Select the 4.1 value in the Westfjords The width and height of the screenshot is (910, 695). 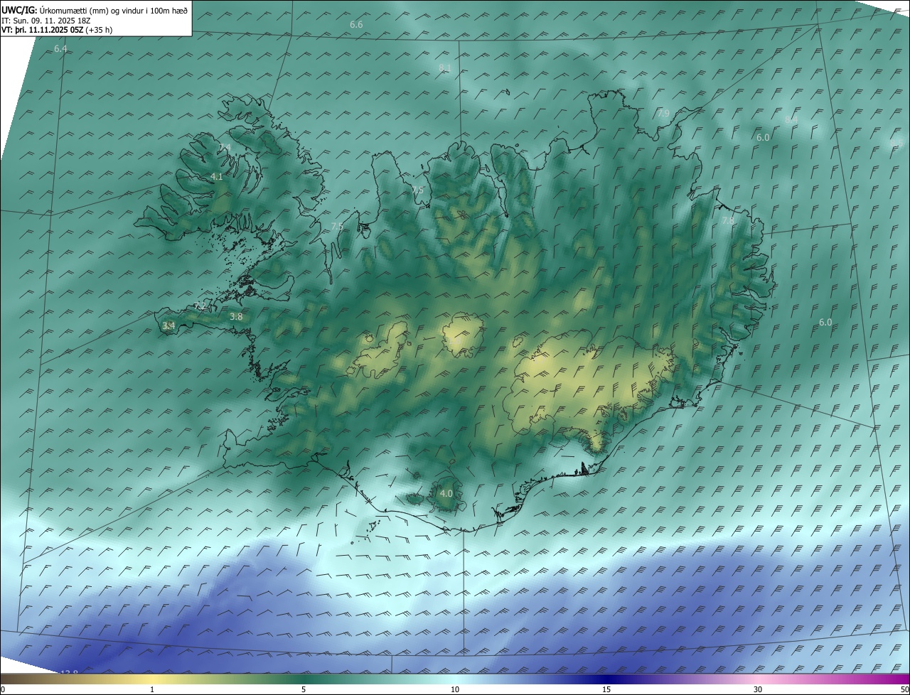217,176
